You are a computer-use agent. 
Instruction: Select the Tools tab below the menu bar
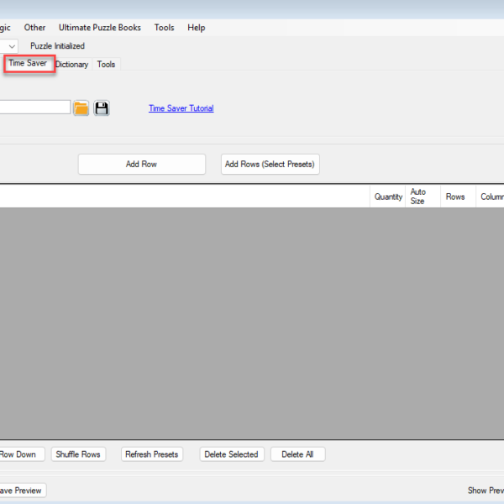coord(106,65)
